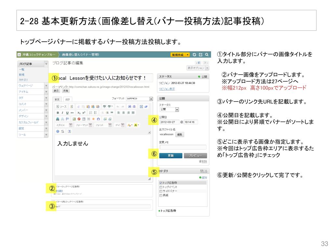Click the 削除 delete link

[203, 161]
